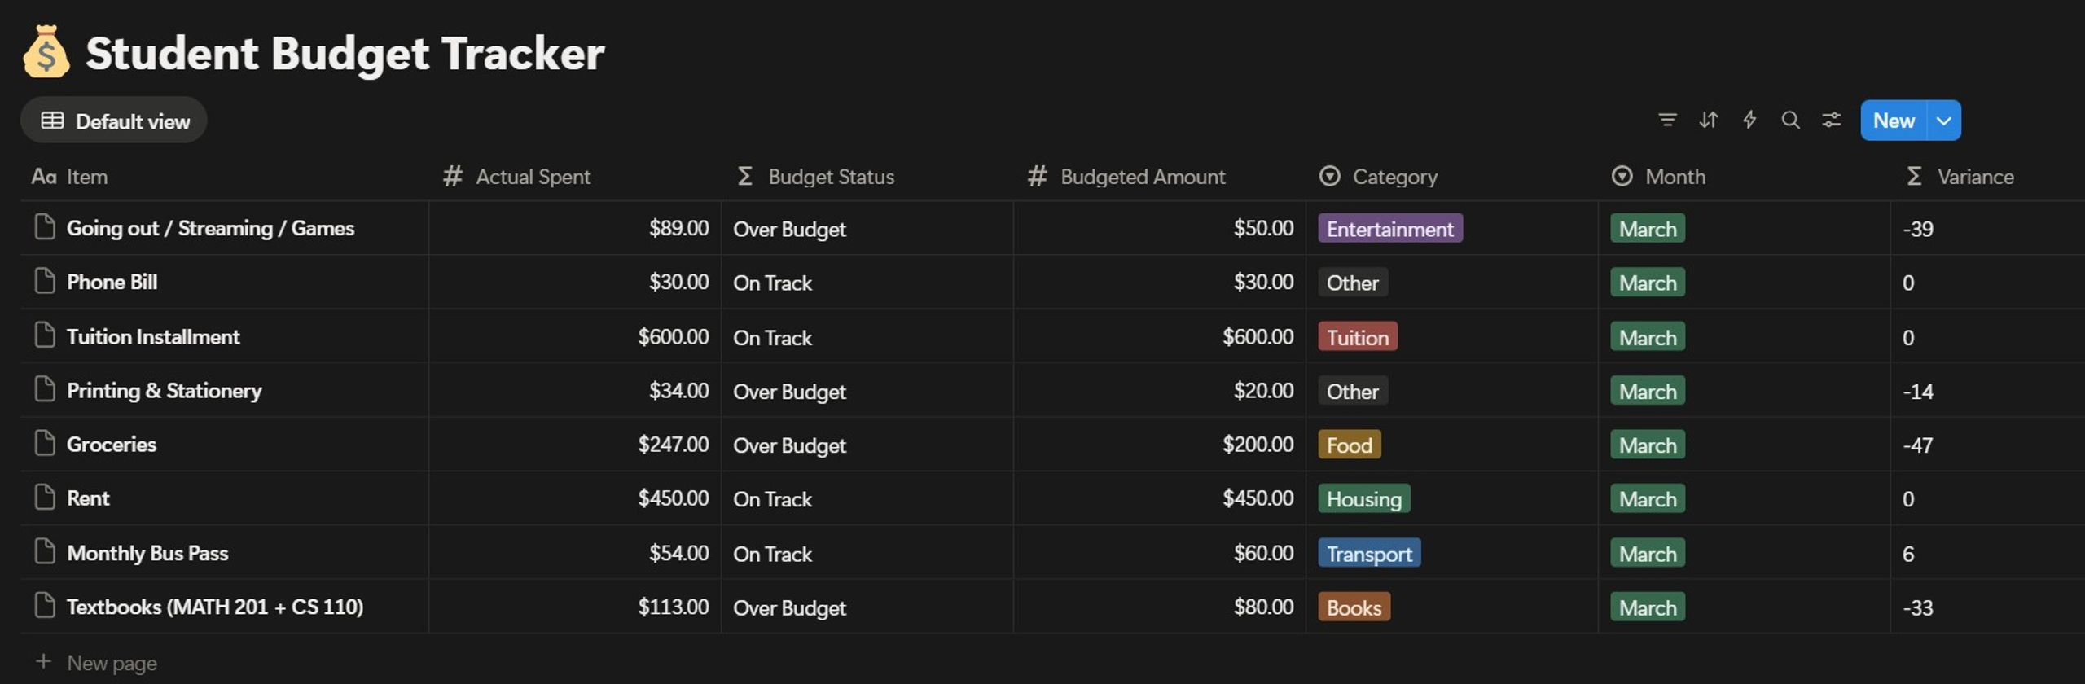
Task: Open the Monthly Bus Pass item name
Action: 147,553
